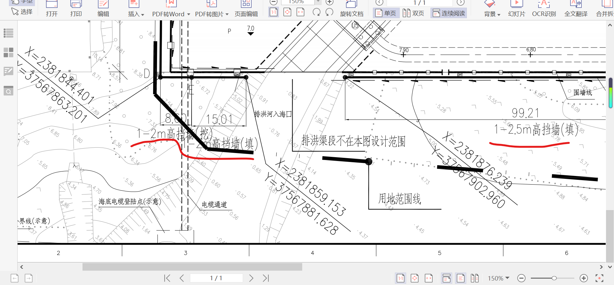
Task: Click the status bar zoom slider handle
Action: pyautogui.click(x=554, y=278)
